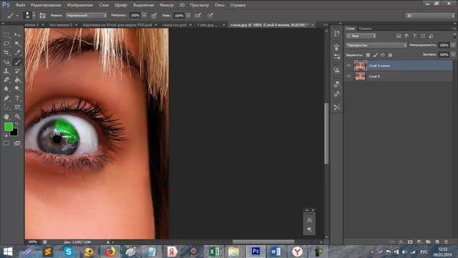Viewport: 458px width, 258px height.
Task: Open the Файл menu
Action: point(20,5)
